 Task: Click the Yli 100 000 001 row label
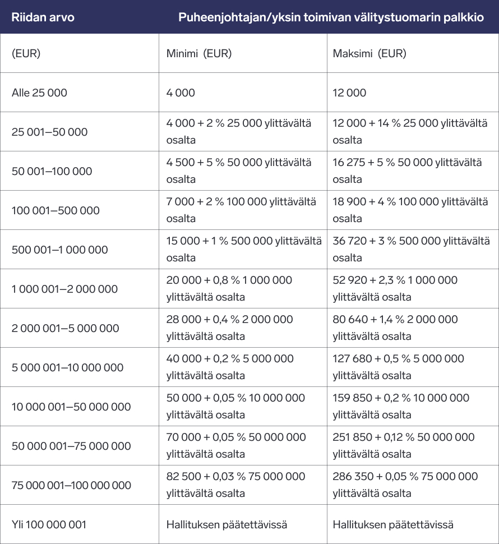coord(49,525)
